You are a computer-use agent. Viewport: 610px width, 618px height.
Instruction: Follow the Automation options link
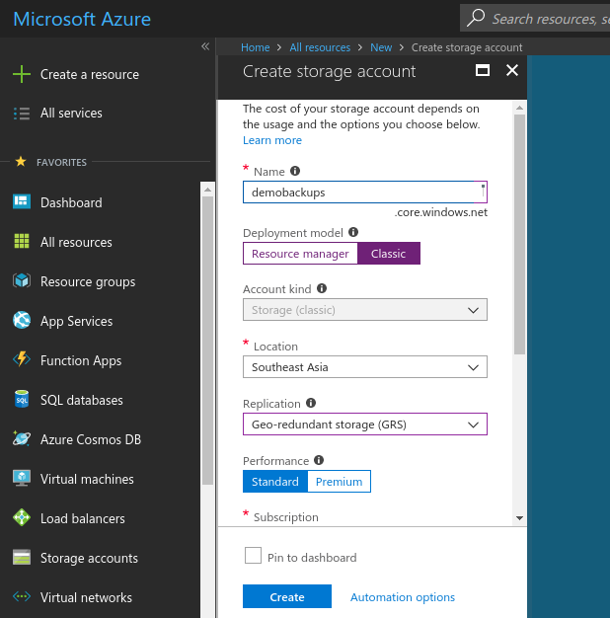tap(403, 597)
